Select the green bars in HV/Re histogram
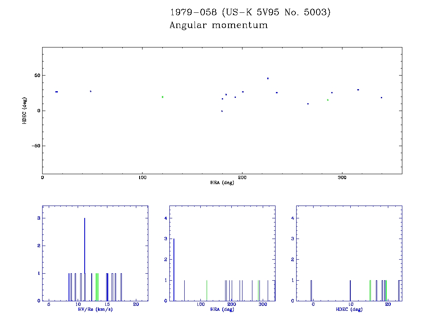Image resolution: width=423 pixels, height=317 pixels. [97, 287]
